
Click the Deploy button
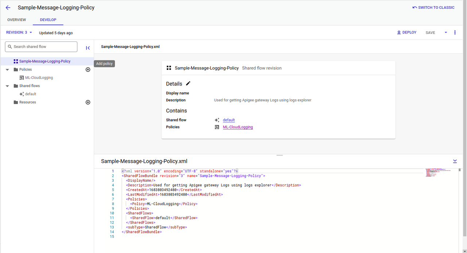pos(407,33)
